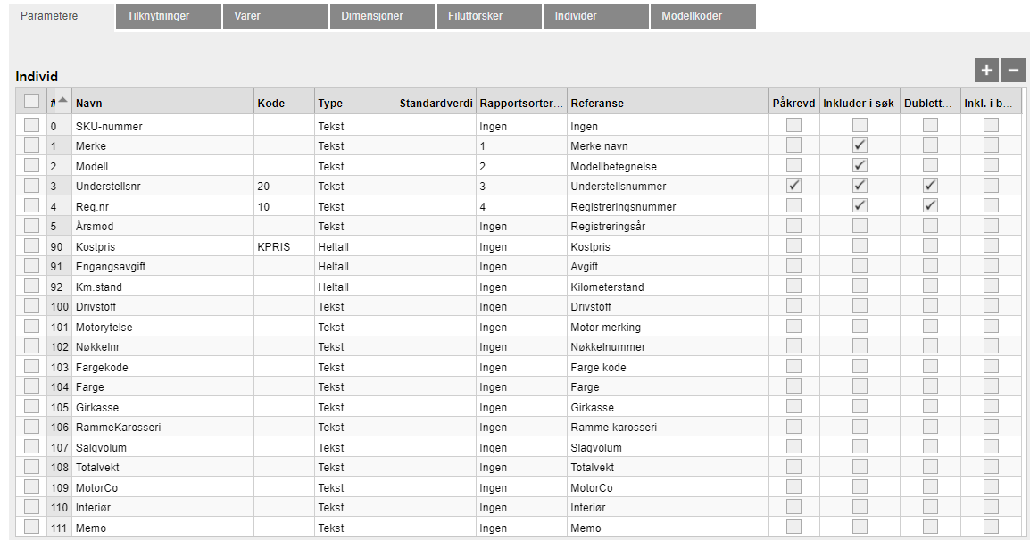Select row checkbox for Merke

click(x=31, y=145)
